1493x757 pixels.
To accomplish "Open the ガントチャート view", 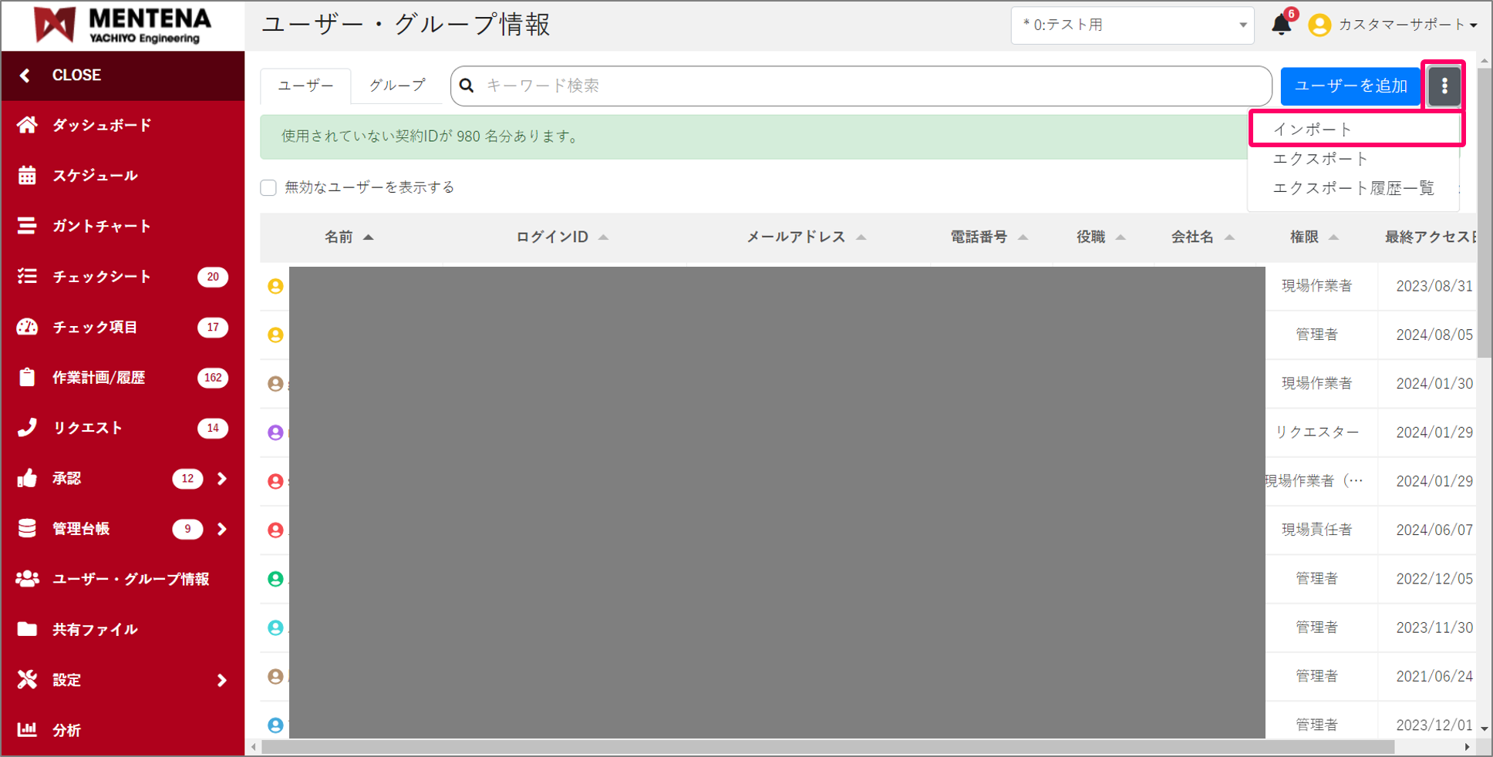I will coord(28,225).
